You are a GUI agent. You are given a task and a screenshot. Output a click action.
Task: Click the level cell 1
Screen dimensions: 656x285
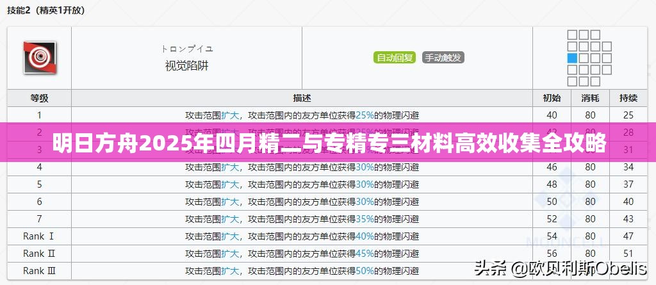coord(39,115)
